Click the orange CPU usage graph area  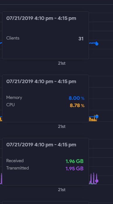coord(93,119)
